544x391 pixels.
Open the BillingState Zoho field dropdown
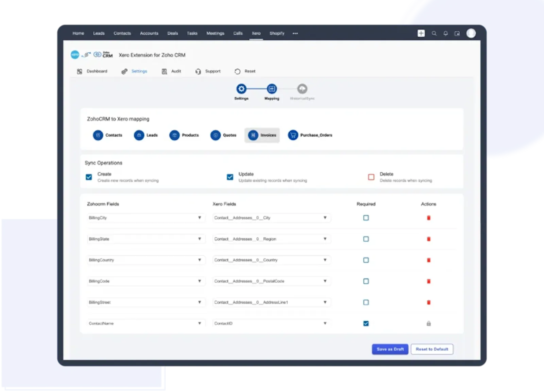(x=146, y=239)
